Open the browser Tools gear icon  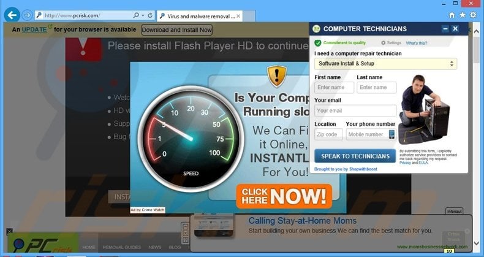click(473, 15)
